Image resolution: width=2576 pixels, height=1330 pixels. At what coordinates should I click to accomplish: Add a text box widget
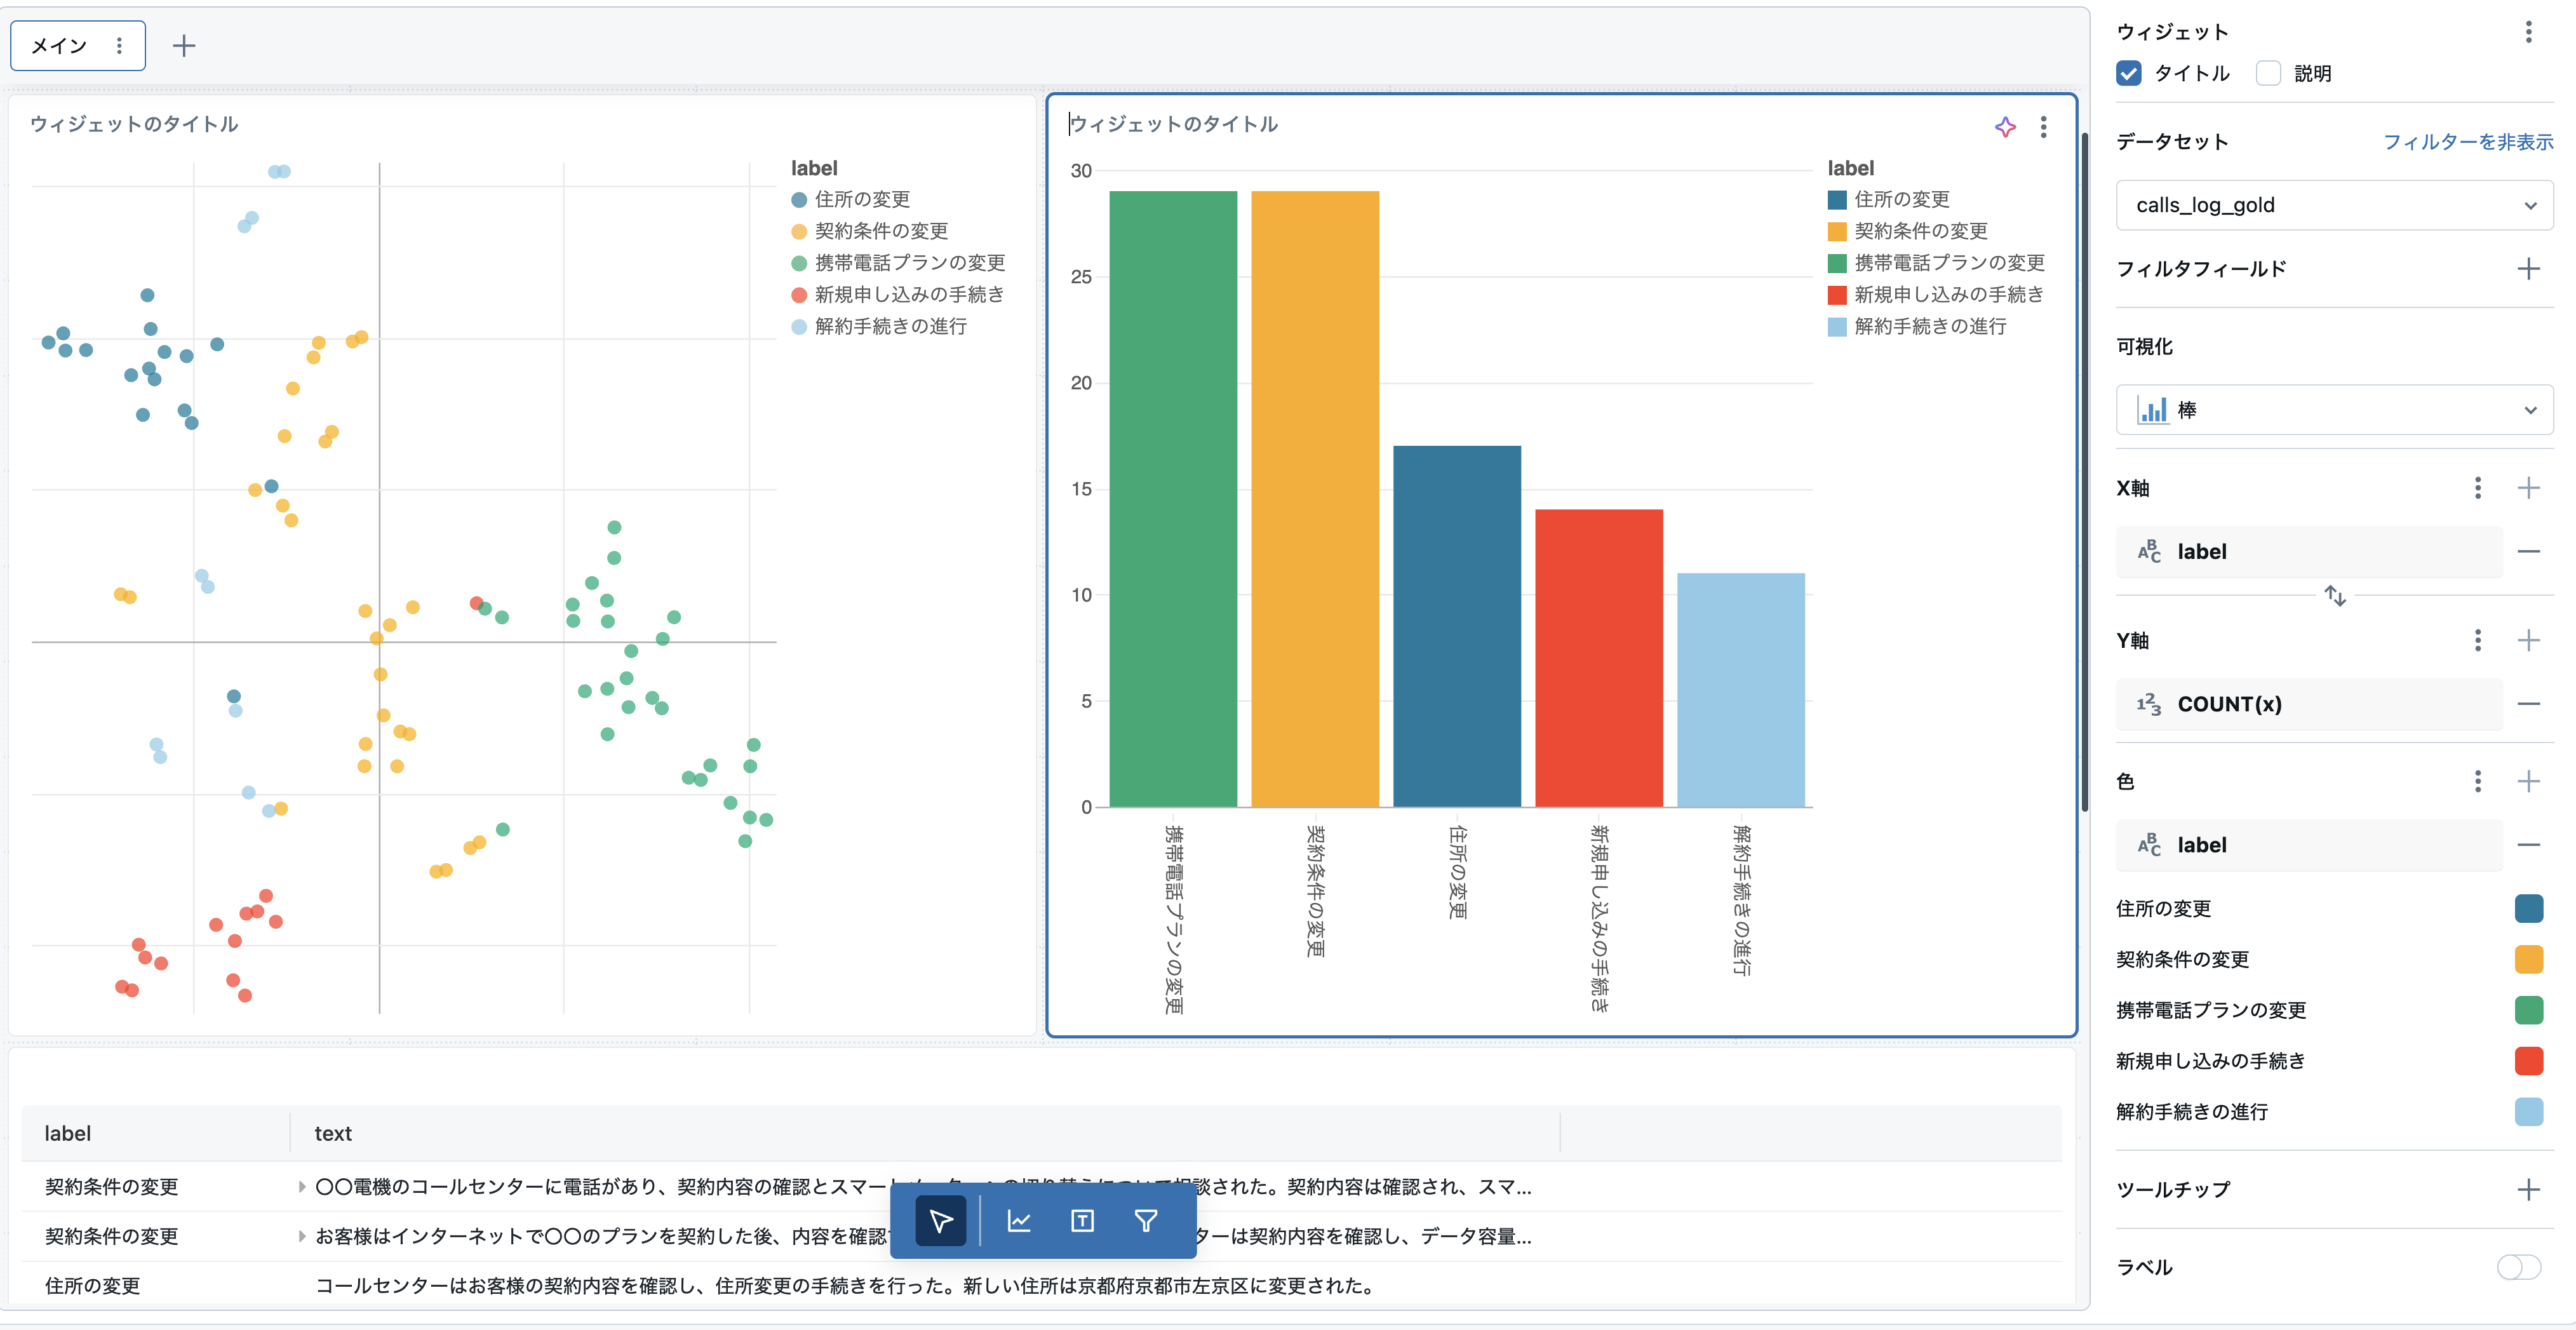(1082, 1220)
